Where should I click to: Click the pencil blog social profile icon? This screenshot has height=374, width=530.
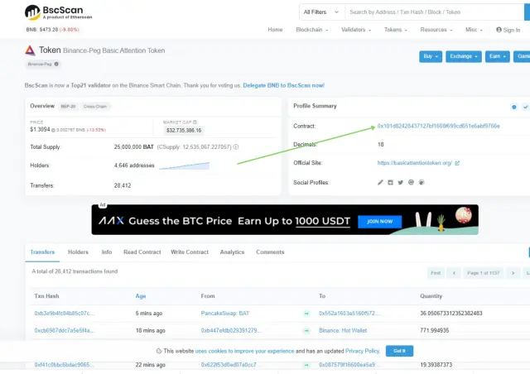click(380, 182)
